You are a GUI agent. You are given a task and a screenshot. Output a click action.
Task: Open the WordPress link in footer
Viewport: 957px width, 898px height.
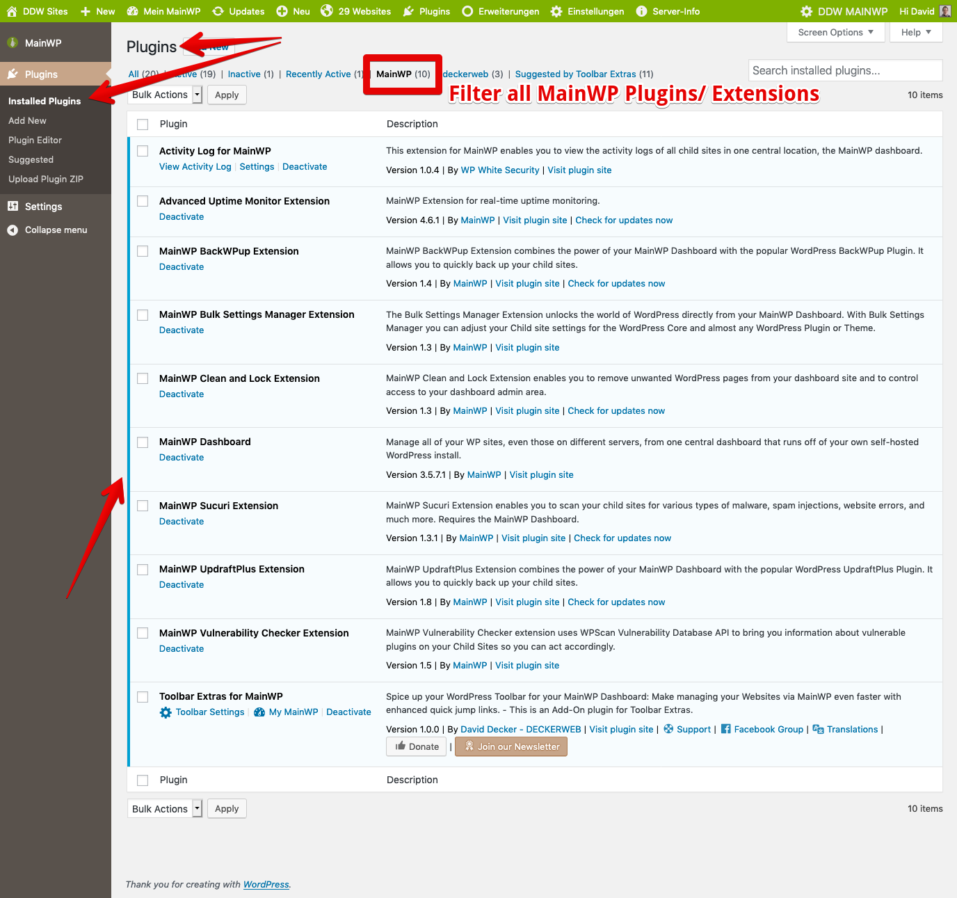266,885
